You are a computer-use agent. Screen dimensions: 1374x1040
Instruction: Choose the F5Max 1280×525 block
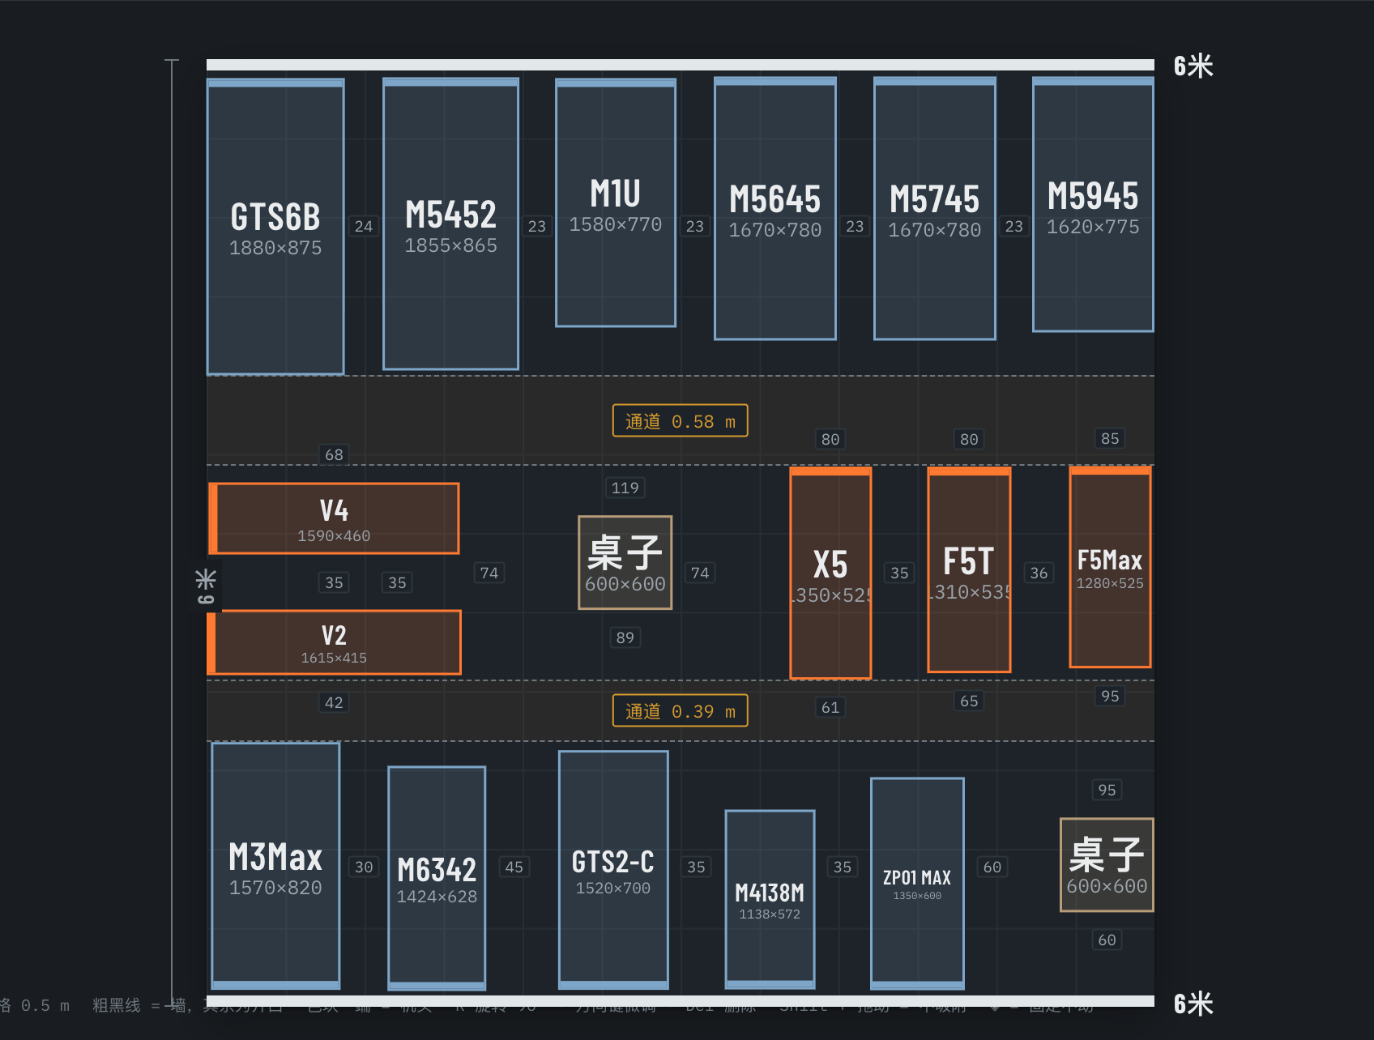(x=1110, y=567)
